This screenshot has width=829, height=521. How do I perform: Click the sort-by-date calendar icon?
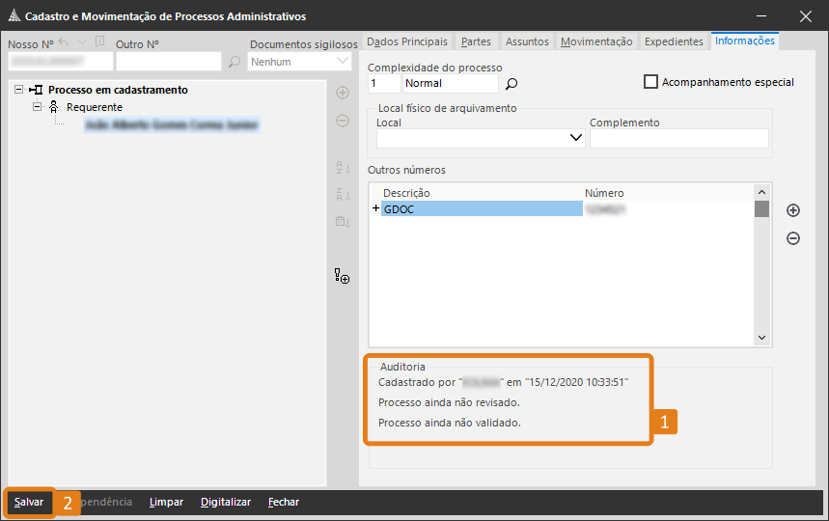point(342,222)
